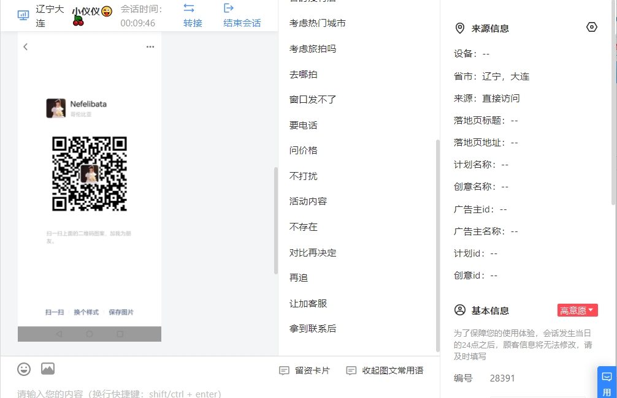Image resolution: width=617 pixels, height=398 pixels.
Task: Select quick reply 不存在
Action: click(x=303, y=227)
